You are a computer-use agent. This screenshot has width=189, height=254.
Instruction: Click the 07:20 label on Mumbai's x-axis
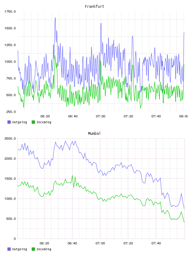click(128, 243)
